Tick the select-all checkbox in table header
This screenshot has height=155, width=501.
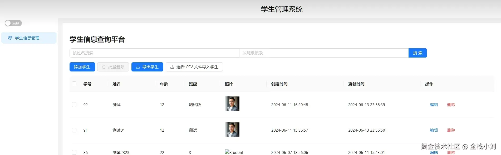pyautogui.click(x=74, y=84)
